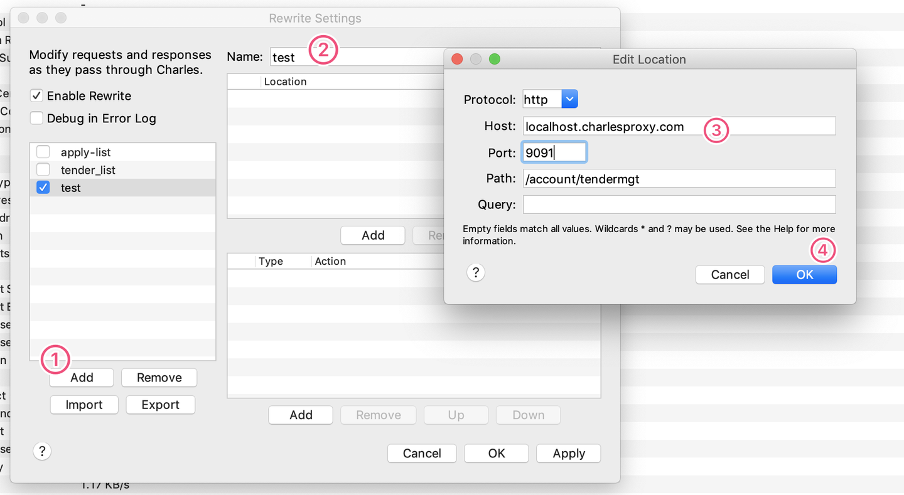Image resolution: width=904 pixels, height=495 pixels.
Task: Check the apply-list rule set checkbox
Action: pos(43,152)
